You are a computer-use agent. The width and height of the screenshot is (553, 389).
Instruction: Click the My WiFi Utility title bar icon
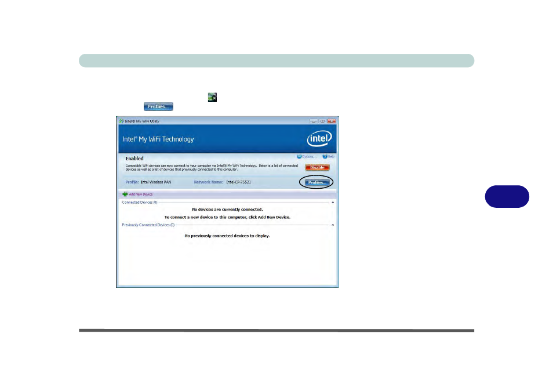[x=121, y=121]
